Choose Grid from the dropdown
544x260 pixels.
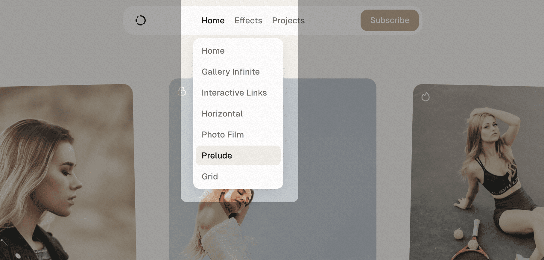point(209,177)
